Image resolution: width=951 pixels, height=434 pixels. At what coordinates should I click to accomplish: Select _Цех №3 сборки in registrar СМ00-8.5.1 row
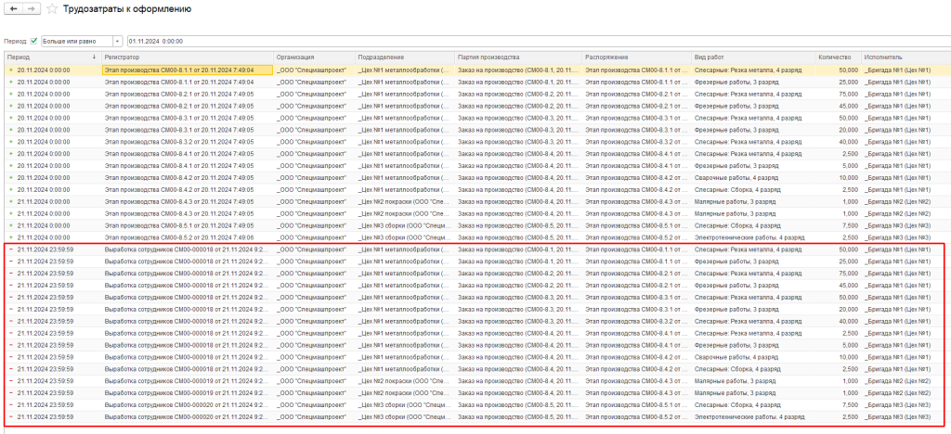[x=404, y=225]
